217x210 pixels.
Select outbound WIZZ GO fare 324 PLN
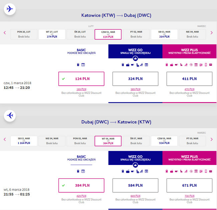tap(135, 79)
